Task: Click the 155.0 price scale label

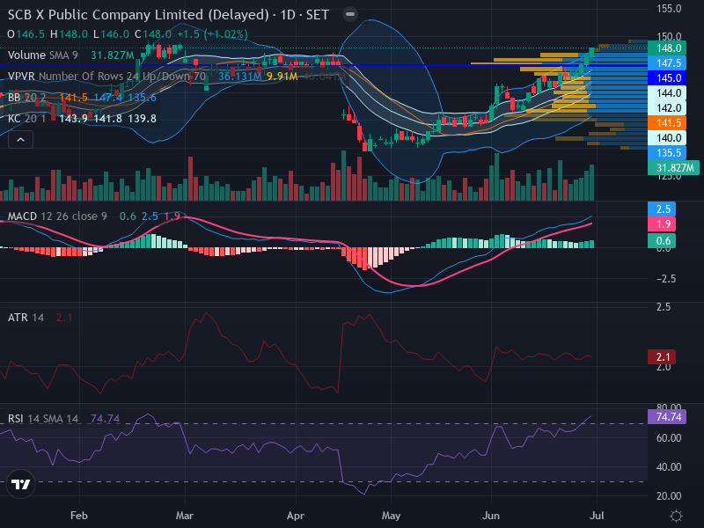Action: click(x=669, y=9)
